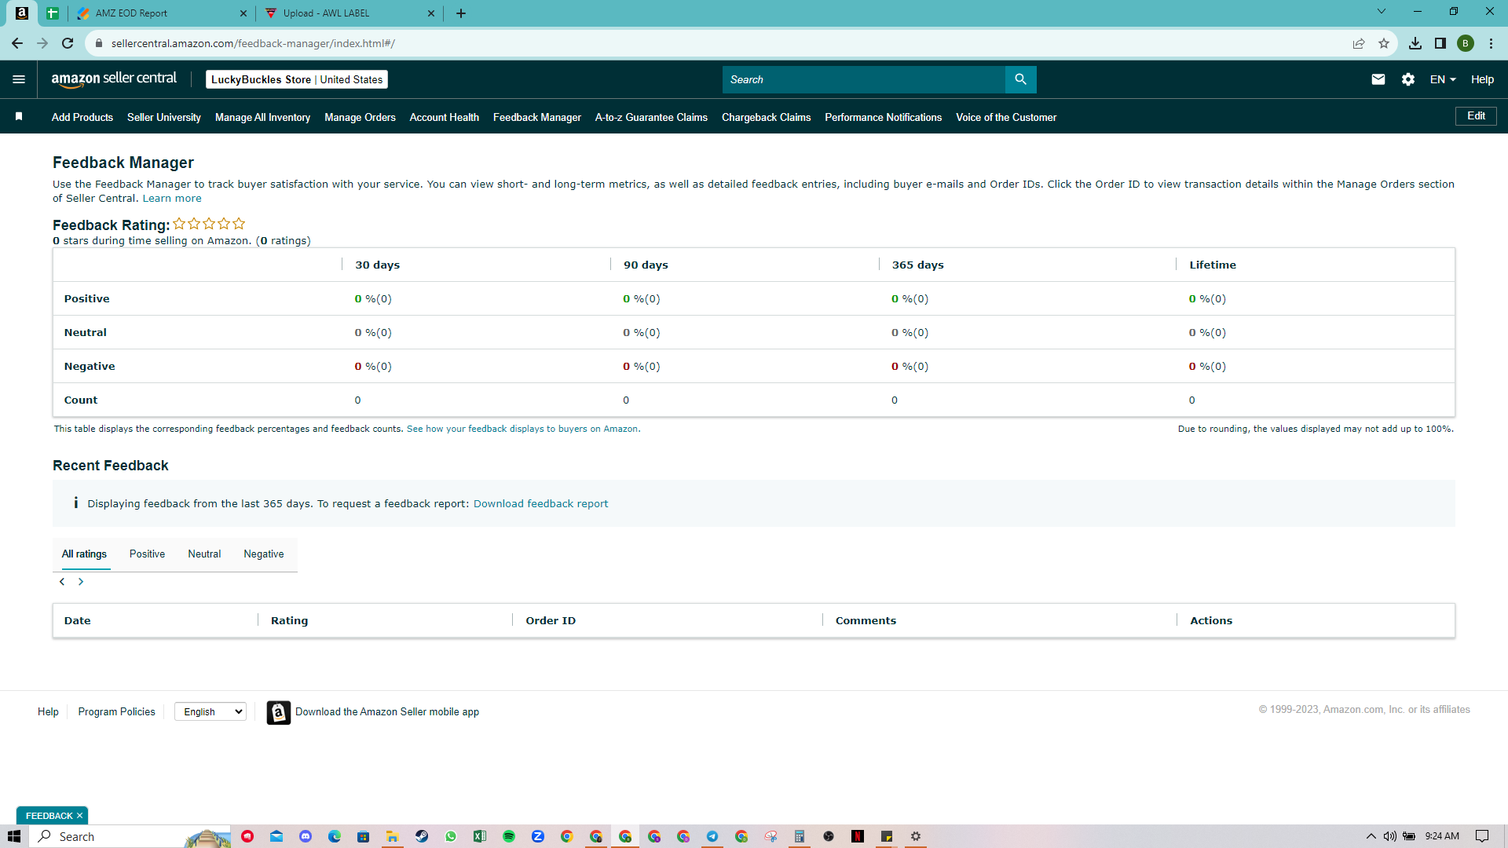The image size is (1508, 848).
Task: Expand the EN language dropdown
Action: point(1443,79)
